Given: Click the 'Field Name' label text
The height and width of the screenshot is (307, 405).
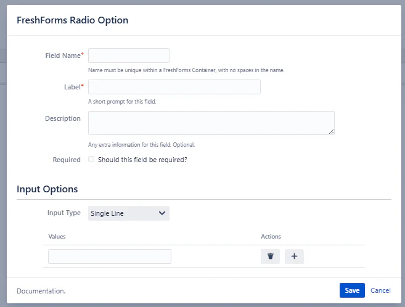Looking at the screenshot, I should [x=62, y=55].
